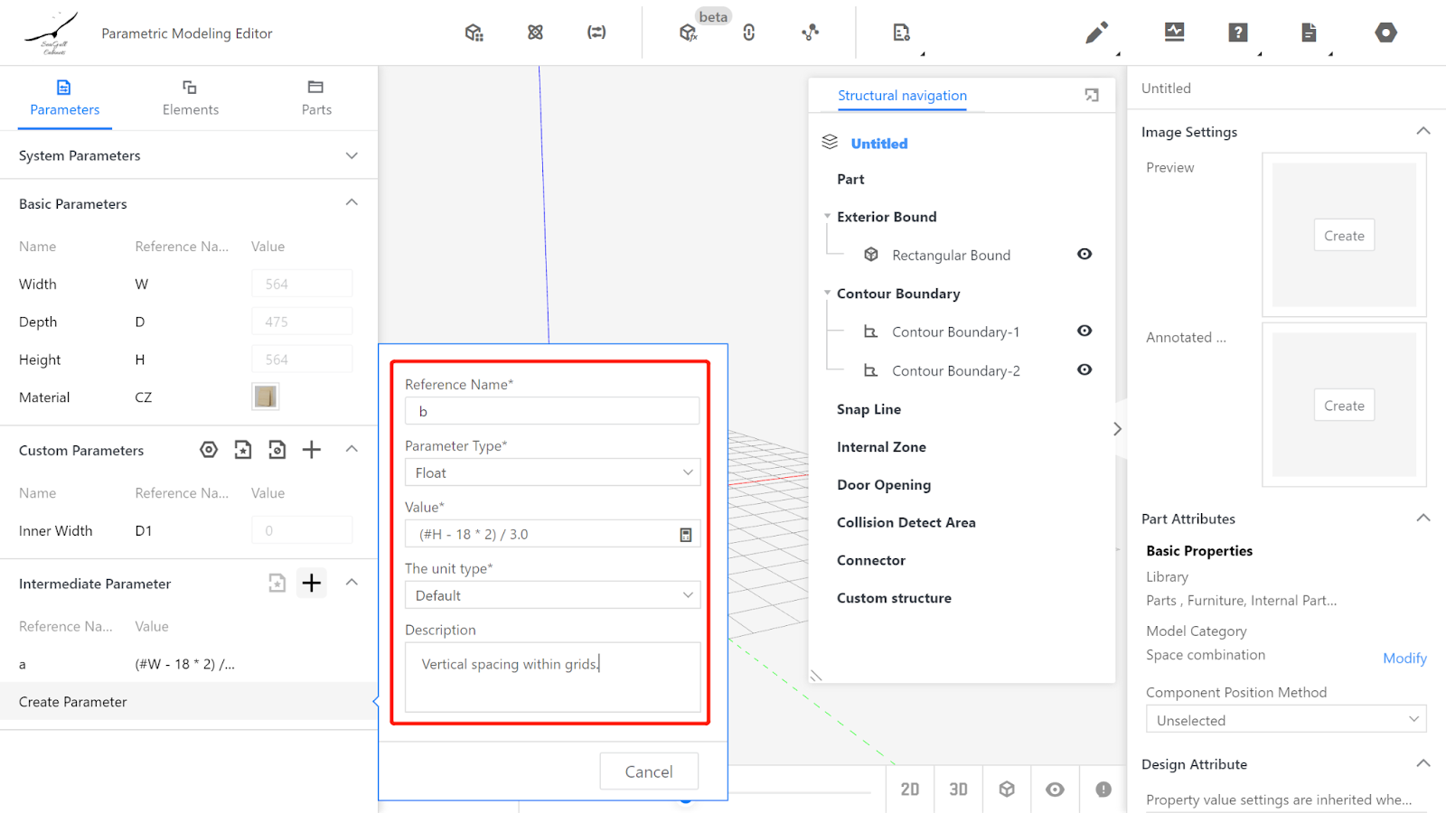Pop out the Structural navigation panel
The height and width of the screenshot is (813, 1446).
coord(1092,96)
